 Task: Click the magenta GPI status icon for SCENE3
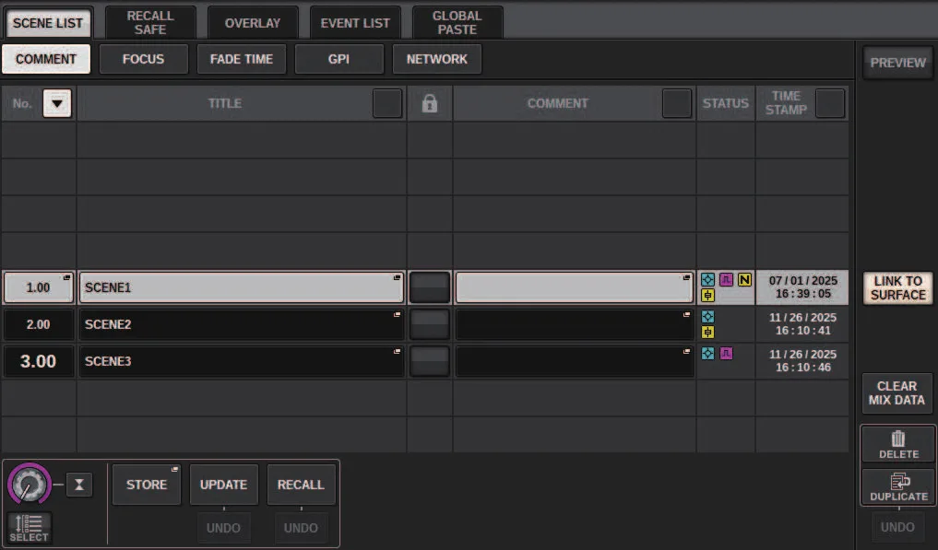point(726,354)
